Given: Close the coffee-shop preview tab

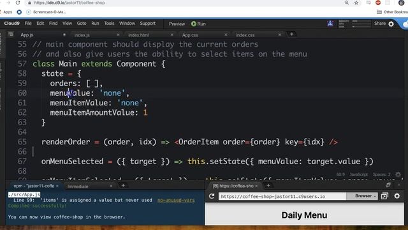Looking at the screenshot, I should click(256, 186).
